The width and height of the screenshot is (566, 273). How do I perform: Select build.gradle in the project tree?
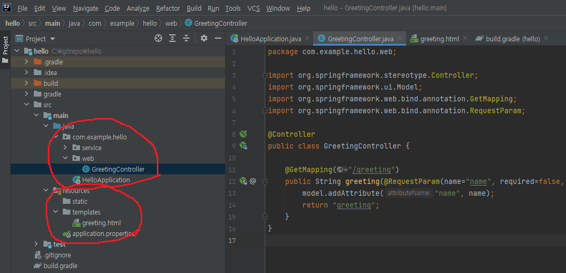point(60,266)
